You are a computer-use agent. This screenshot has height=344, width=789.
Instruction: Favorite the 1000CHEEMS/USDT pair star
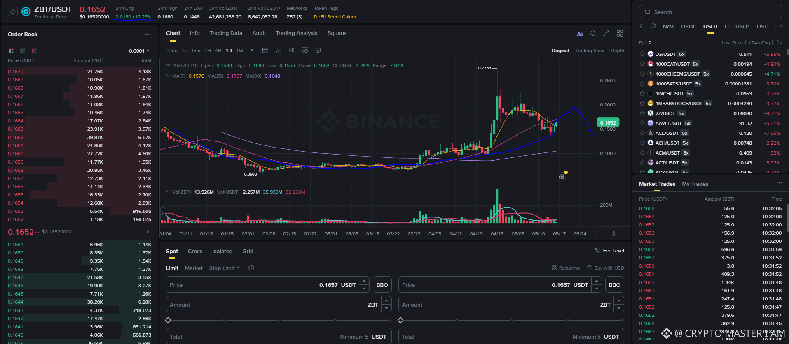point(642,74)
